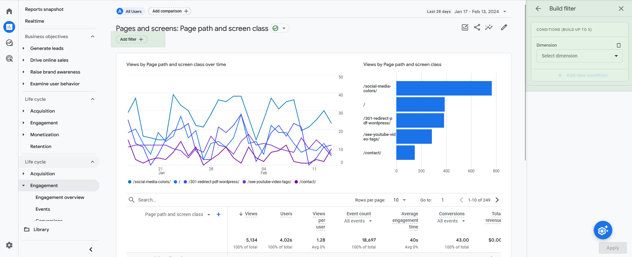632x257 pixels.
Task: Open the Page path and screen class dropdown
Action: [x=178, y=214]
